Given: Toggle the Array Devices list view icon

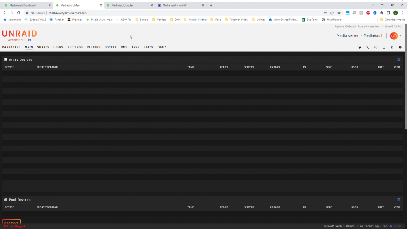Looking at the screenshot, I should click(399, 60).
